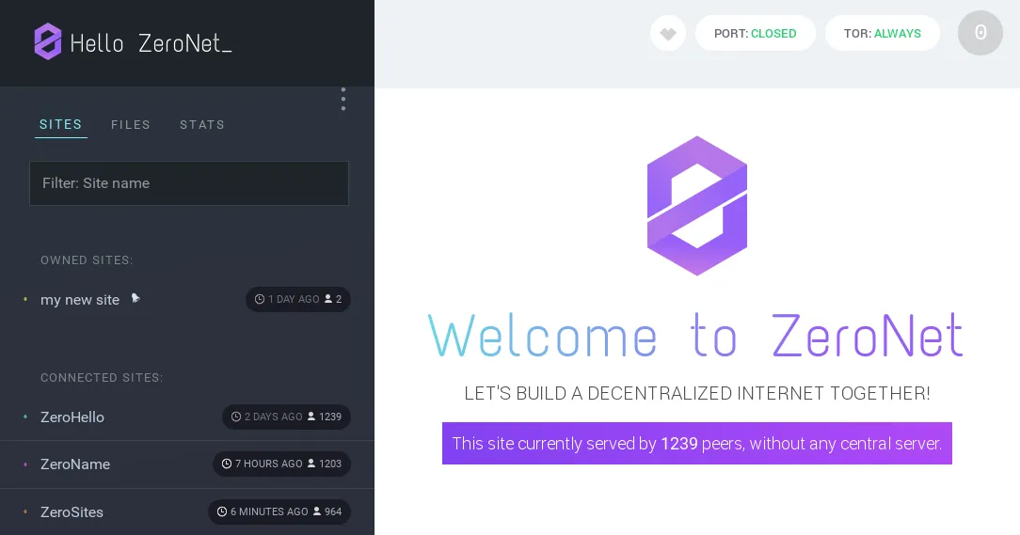Click the LET'S BUILD A DECENTRALIZED INTERNET text
Image resolution: width=1020 pixels, height=535 pixels.
(x=696, y=393)
